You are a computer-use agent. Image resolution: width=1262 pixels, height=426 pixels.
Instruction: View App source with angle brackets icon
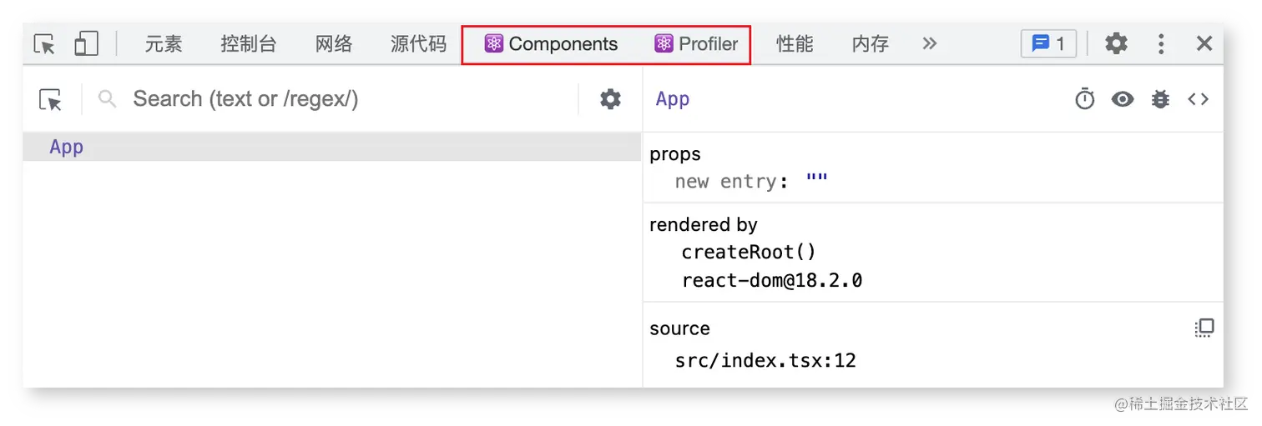[x=1199, y=99]
